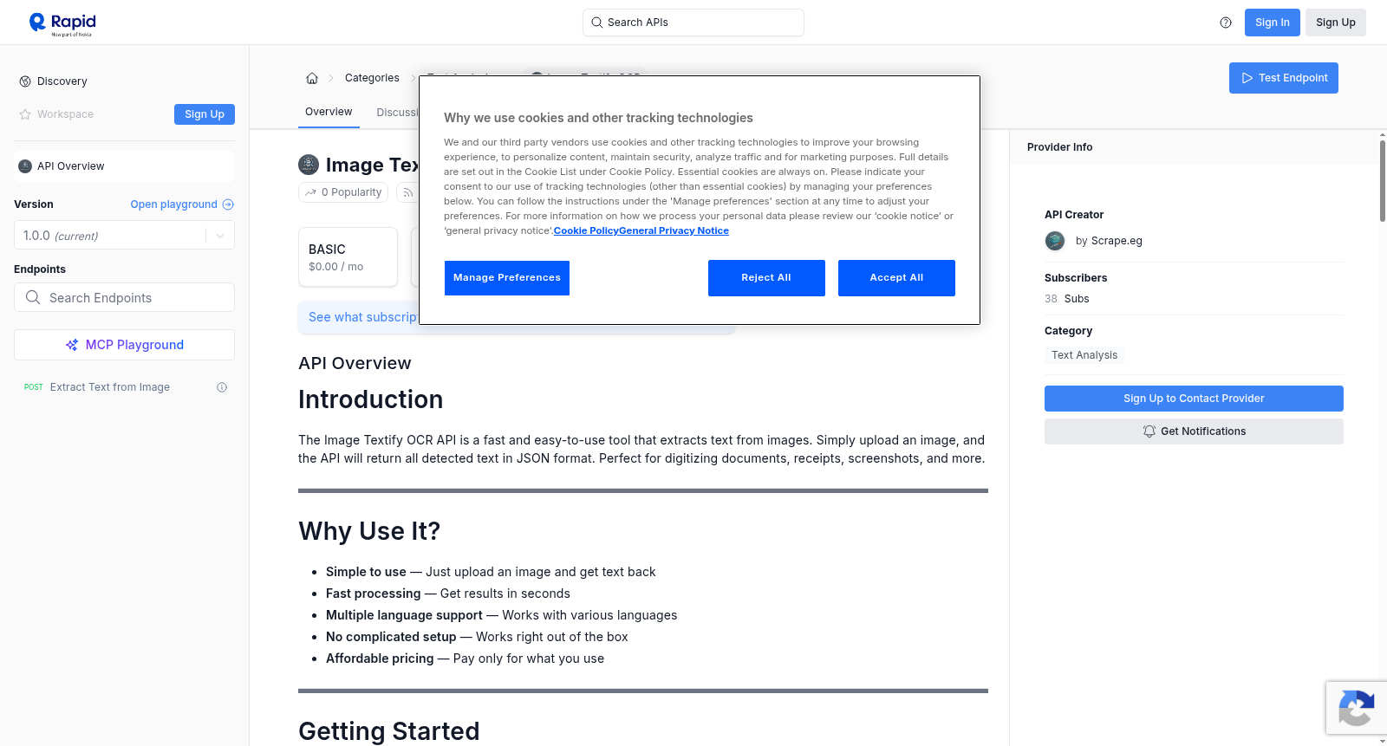Open the Categories breadcrumb
This screenshot has width=1387, height=746.
click(372, 78)
